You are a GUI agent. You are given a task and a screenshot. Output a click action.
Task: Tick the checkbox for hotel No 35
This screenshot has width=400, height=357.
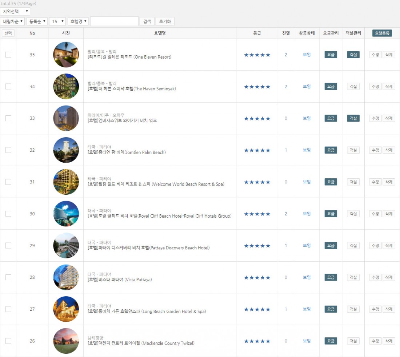point(8,55)
